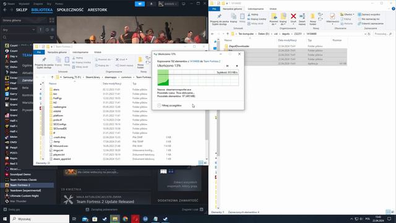
Task: Create Nowy folder in the right Explorer window
Action: [312, 19]
